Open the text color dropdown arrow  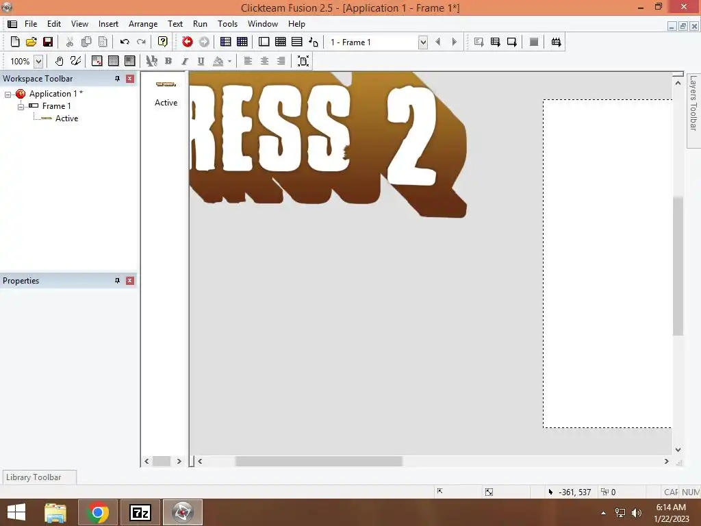[230, 61]
